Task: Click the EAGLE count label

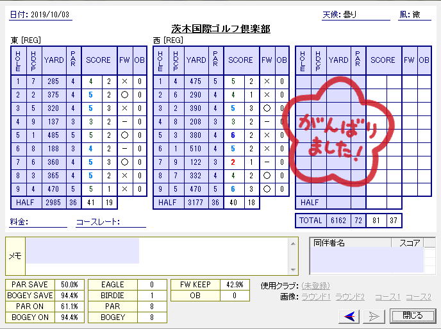Action: point(113,285)
